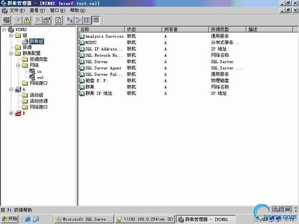This screenshot has width=299, height=224.
Task: Select the 资源 folder in tree
Action: coord(27,47)
